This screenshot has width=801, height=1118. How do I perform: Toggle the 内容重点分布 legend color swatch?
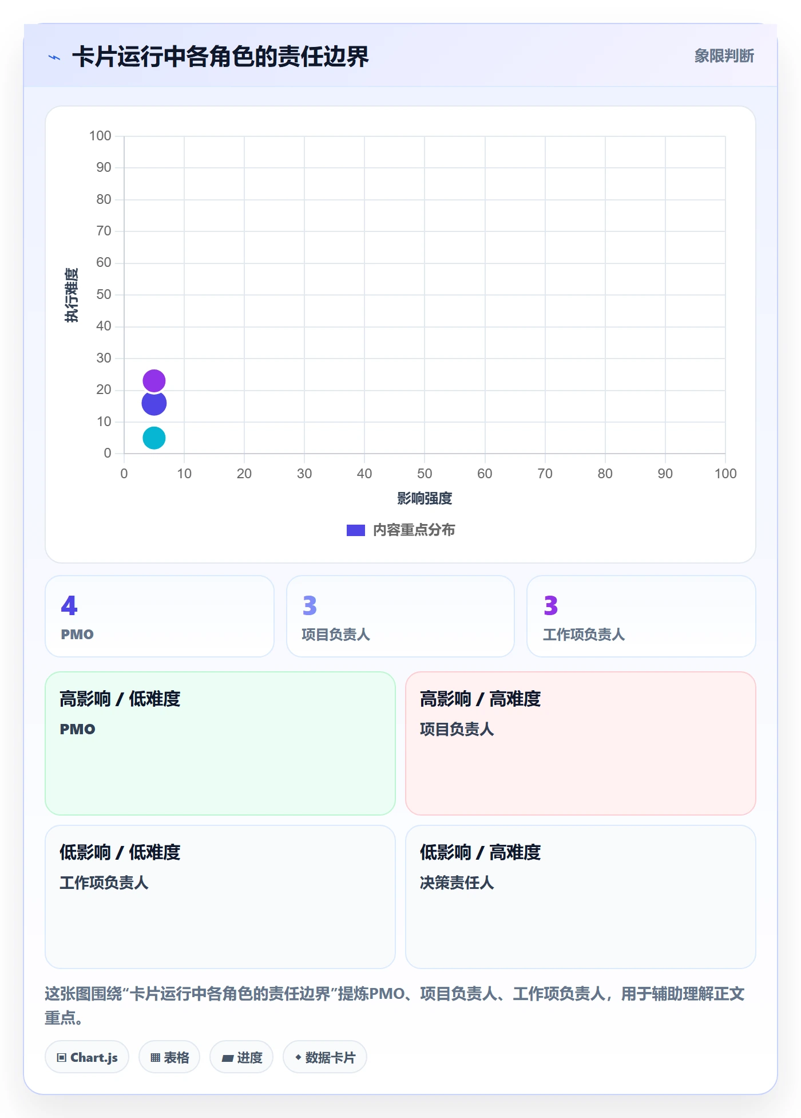coord(356,530)
